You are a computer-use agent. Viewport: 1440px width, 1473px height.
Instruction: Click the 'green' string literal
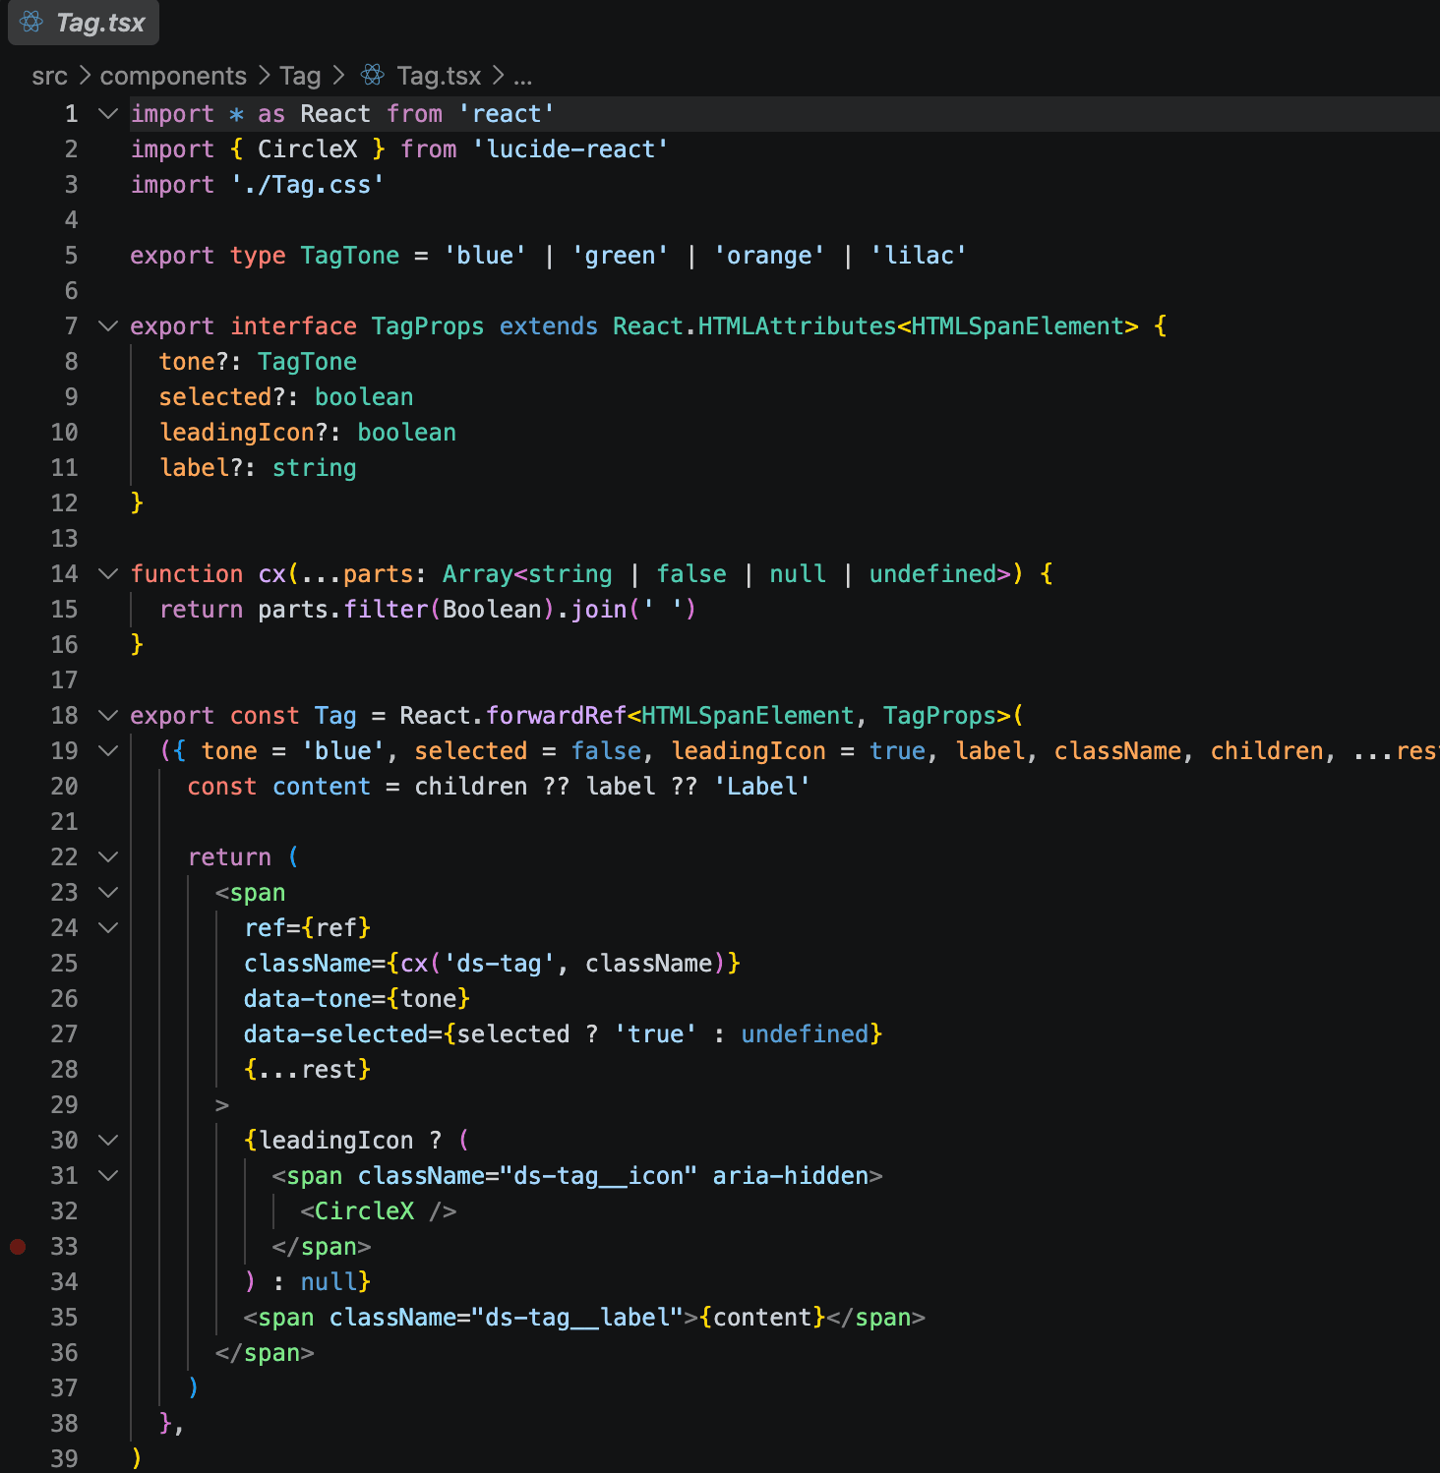620,256
